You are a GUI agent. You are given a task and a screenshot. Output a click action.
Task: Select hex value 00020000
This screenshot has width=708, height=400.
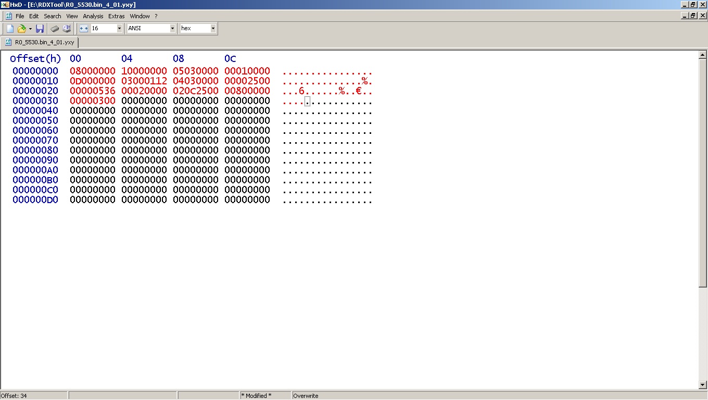(x=144, y=91)
